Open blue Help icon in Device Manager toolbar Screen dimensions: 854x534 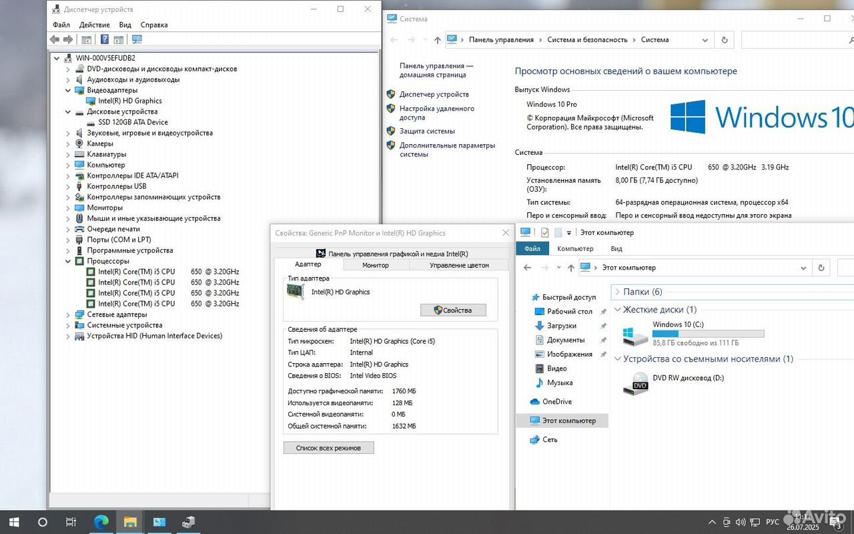point(105,39)
